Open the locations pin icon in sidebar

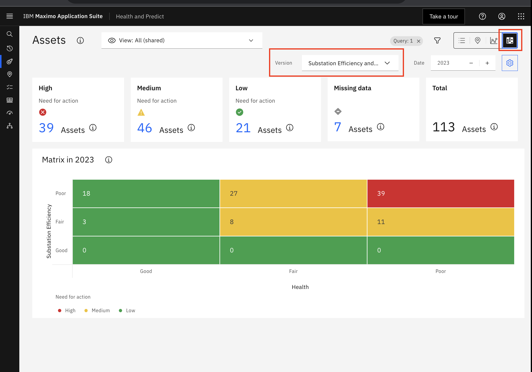10,74
